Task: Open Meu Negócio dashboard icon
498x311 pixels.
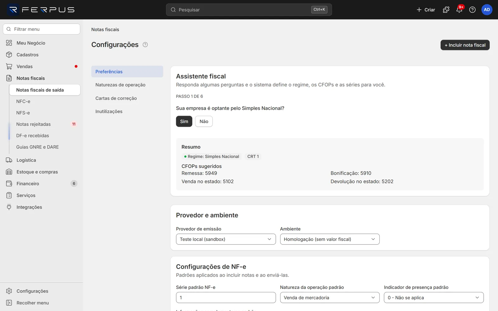Action: click(x=9, y=43)
